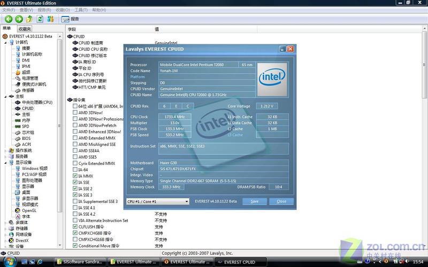Open the OpenGL tree item
This screenshot has width=428, height=267.
(x=29, y=210)
